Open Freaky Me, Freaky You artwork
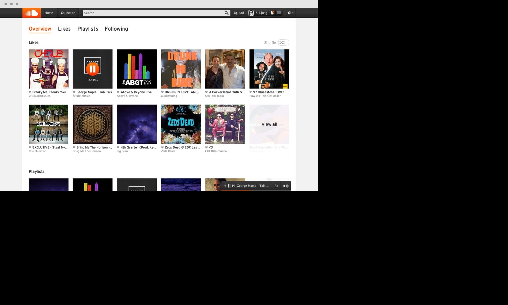The height and width of the screenshot is (305, 508). click(x=49, y=69)
